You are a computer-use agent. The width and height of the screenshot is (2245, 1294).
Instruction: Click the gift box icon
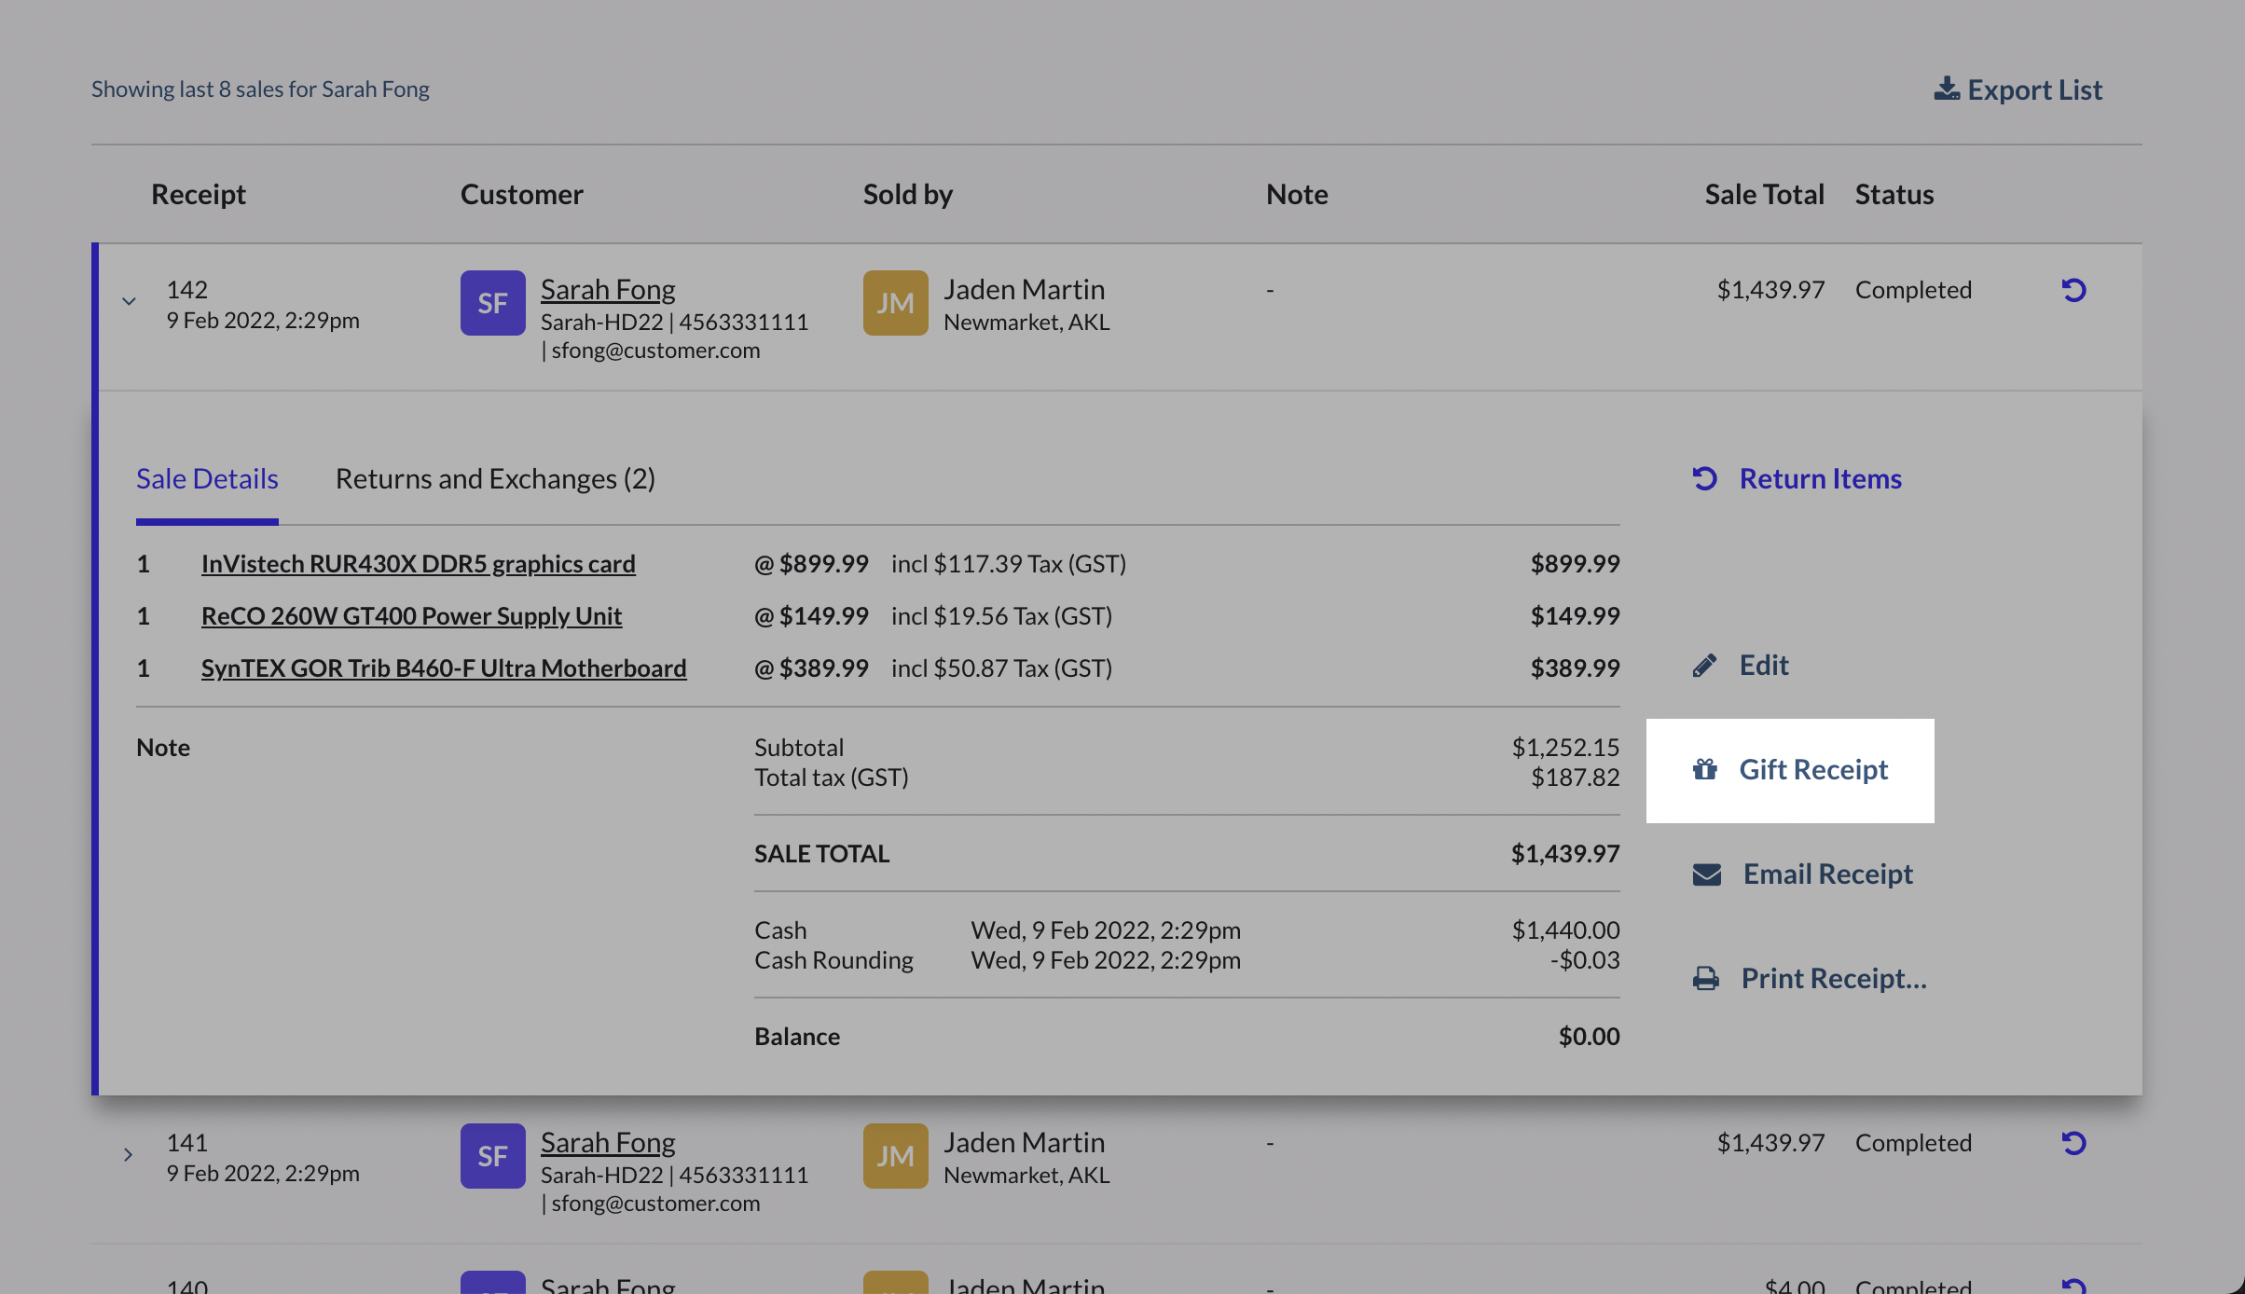pos(1704,769)
